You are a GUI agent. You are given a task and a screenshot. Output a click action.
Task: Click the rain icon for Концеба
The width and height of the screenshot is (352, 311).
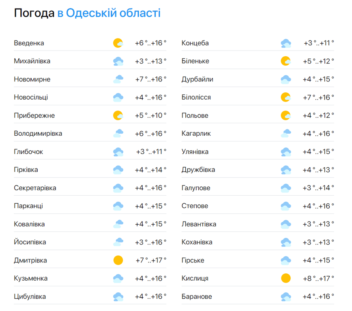pos(286,43)
